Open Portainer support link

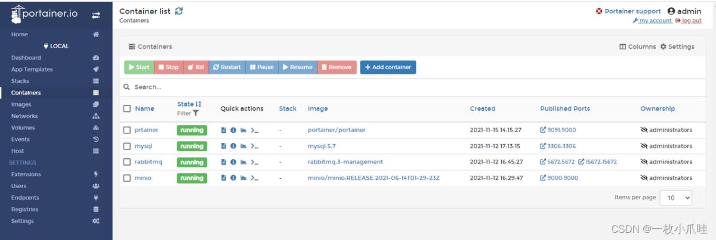[x=628, y=11]
